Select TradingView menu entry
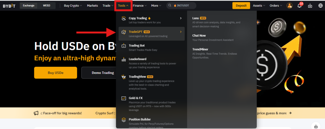The height and width of the screenshot is (129, 325). tap(151, 82)
